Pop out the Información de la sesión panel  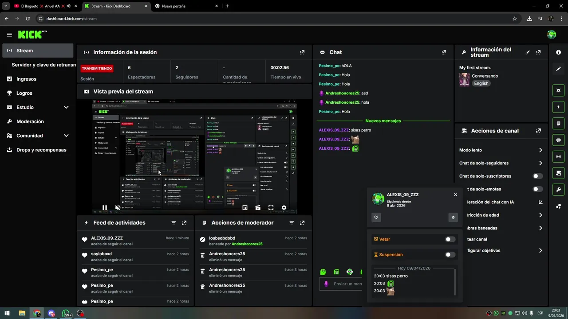[x=302, y=52]
